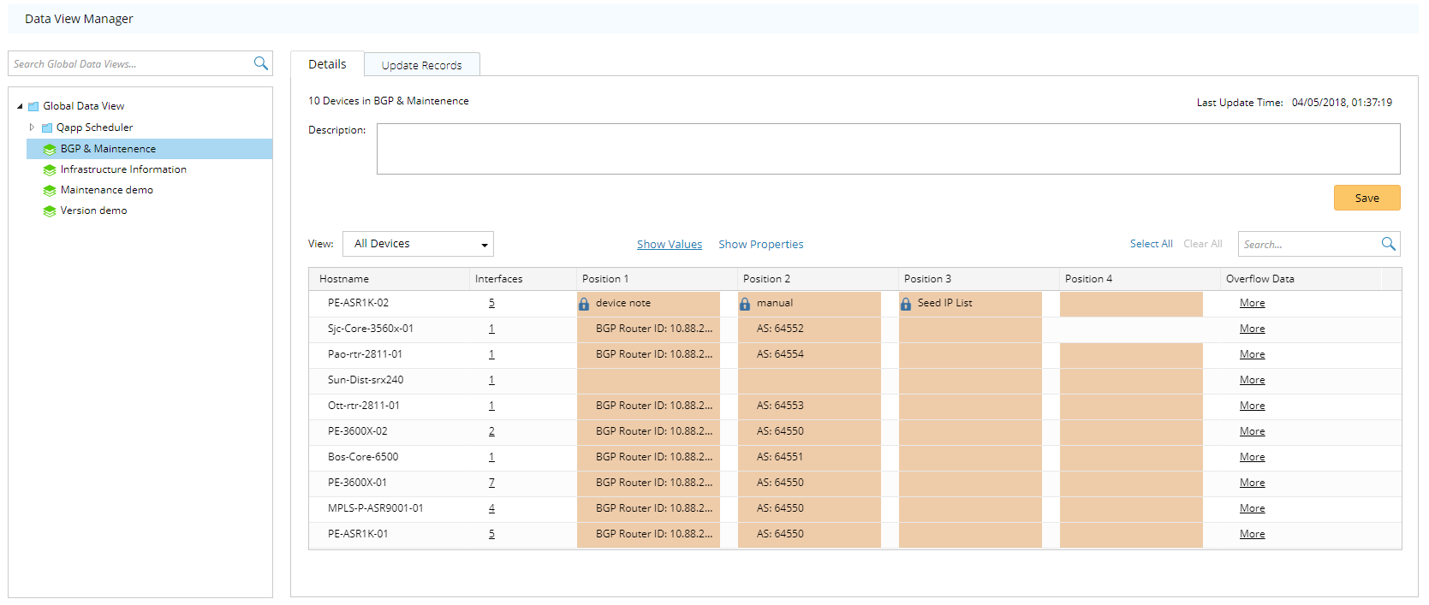The image size is (1429, 605).
Task: Click Select All devices link
Action: click(x=1151, y=244)
